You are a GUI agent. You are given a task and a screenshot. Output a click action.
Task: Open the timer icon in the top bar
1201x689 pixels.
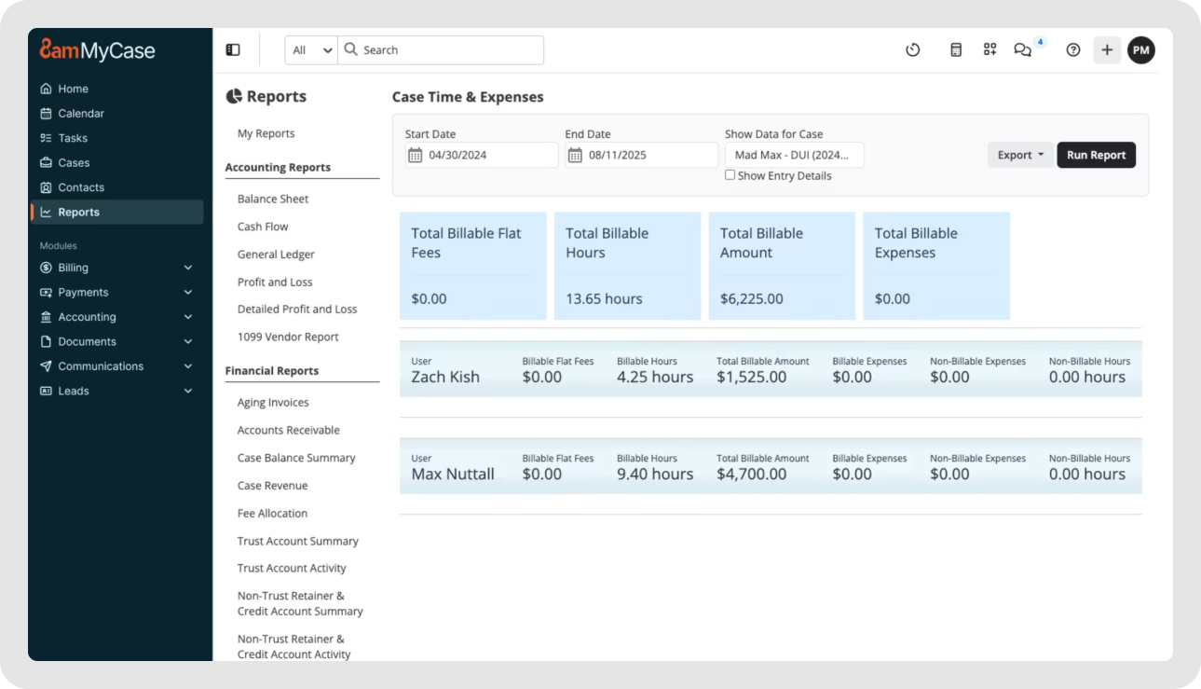tap(913, 50)
